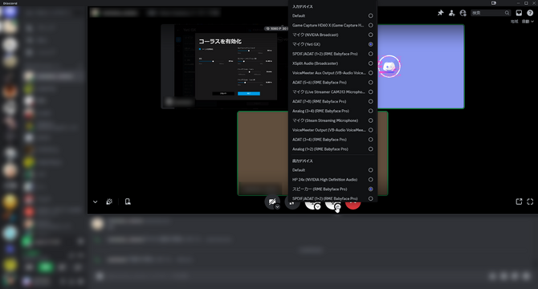Select the purple Discord avatar video tile

tap(421, 67)
